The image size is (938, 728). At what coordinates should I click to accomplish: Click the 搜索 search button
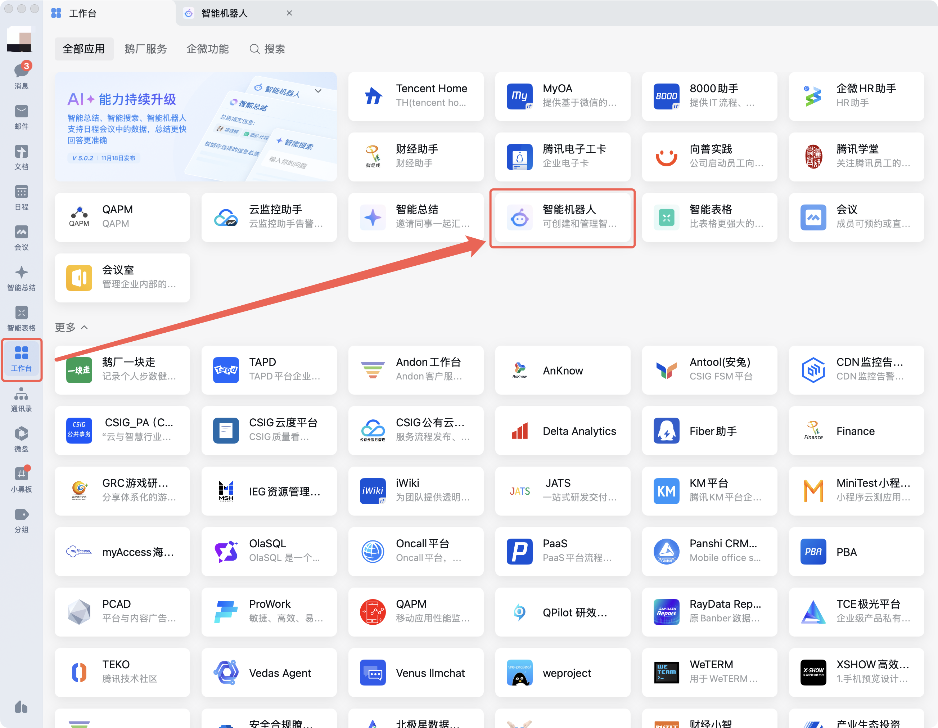(267, 49)
